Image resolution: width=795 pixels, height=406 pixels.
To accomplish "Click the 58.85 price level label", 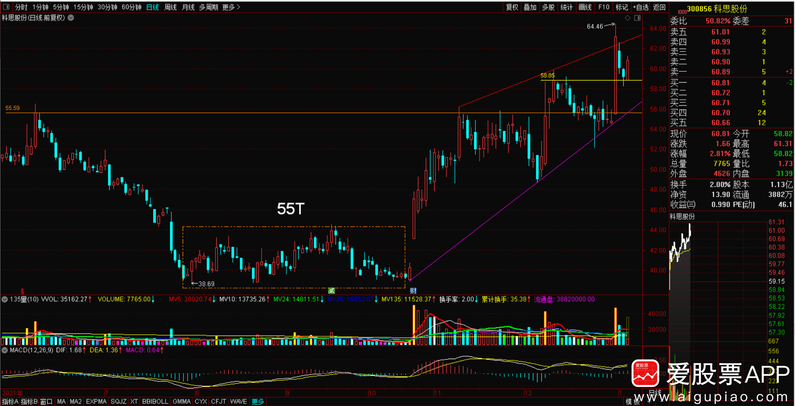I will 548,75.
